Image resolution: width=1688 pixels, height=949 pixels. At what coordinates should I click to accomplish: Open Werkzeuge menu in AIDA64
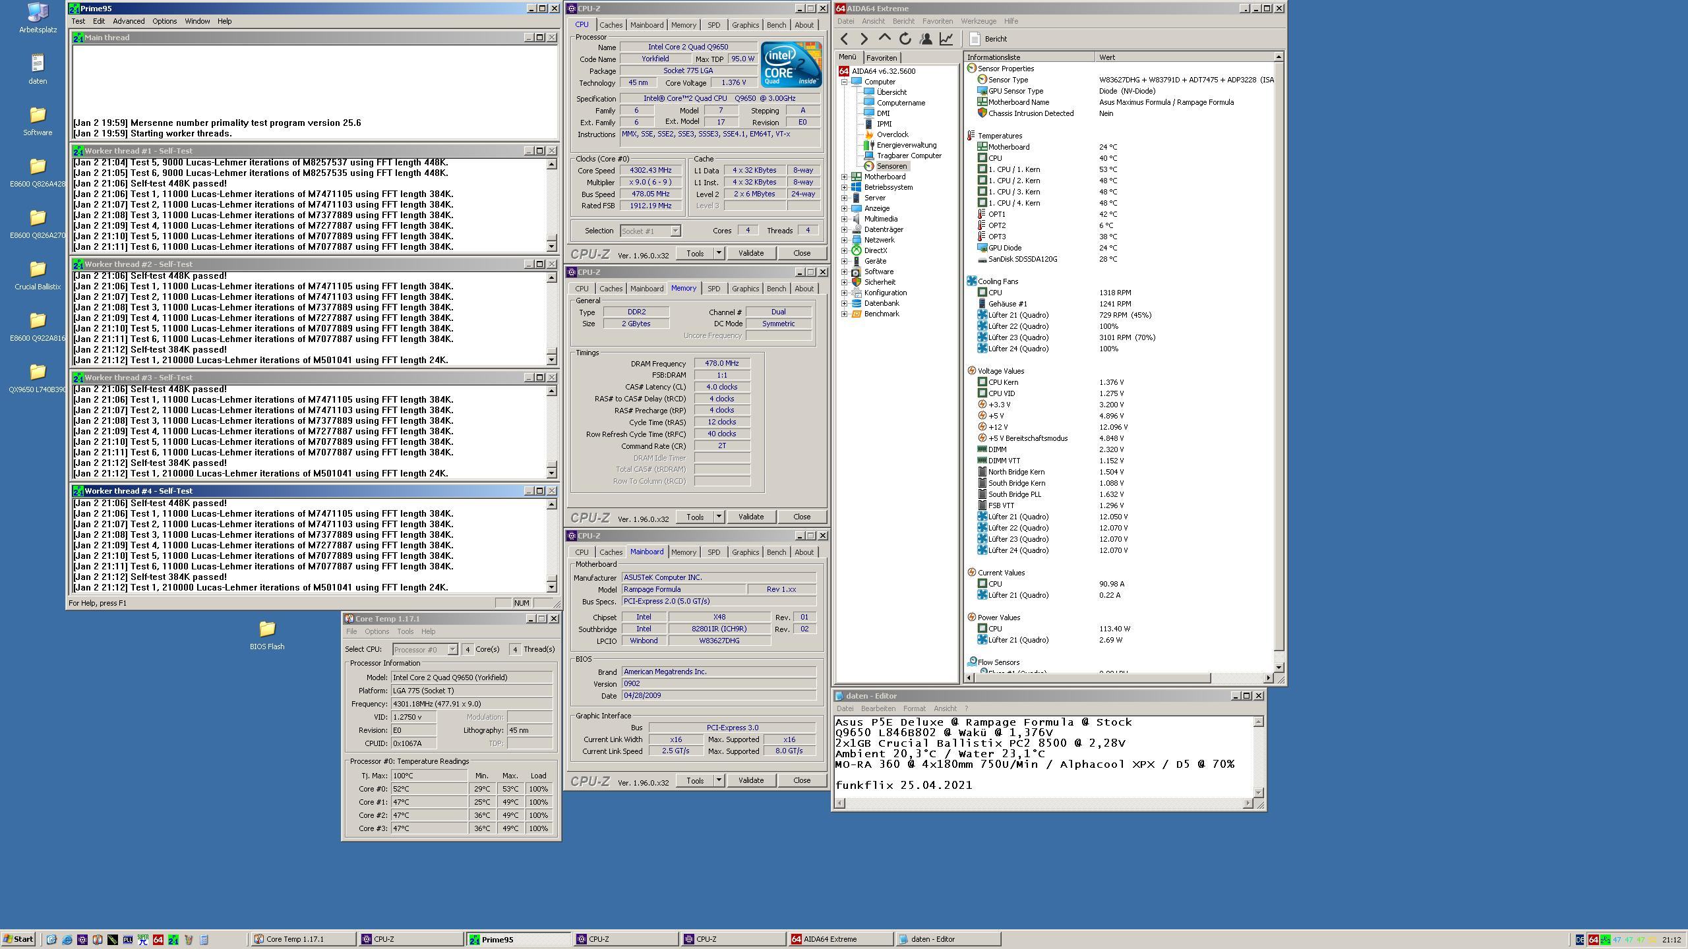click(x=978, y=21)
